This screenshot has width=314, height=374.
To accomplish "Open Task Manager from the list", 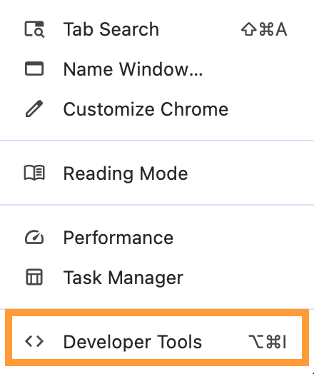I will click(157, 278).
